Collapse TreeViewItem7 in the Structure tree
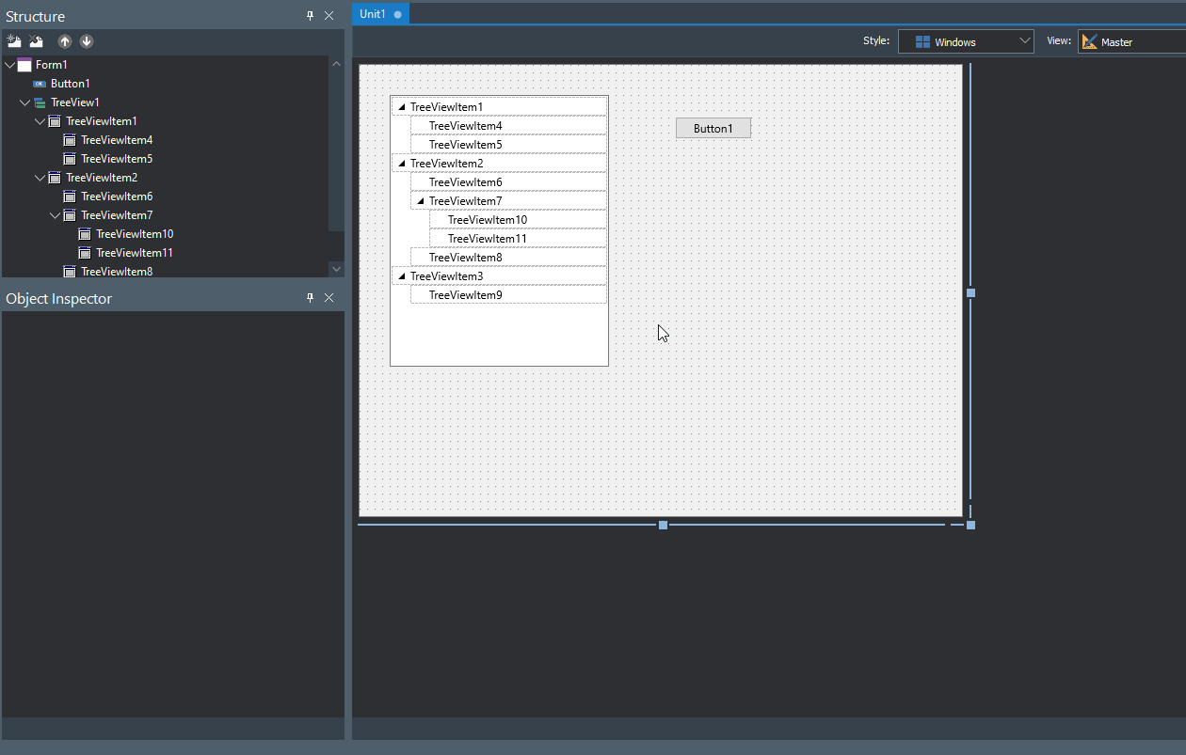This screenshot has height=755, width=1186. point(56,215)
